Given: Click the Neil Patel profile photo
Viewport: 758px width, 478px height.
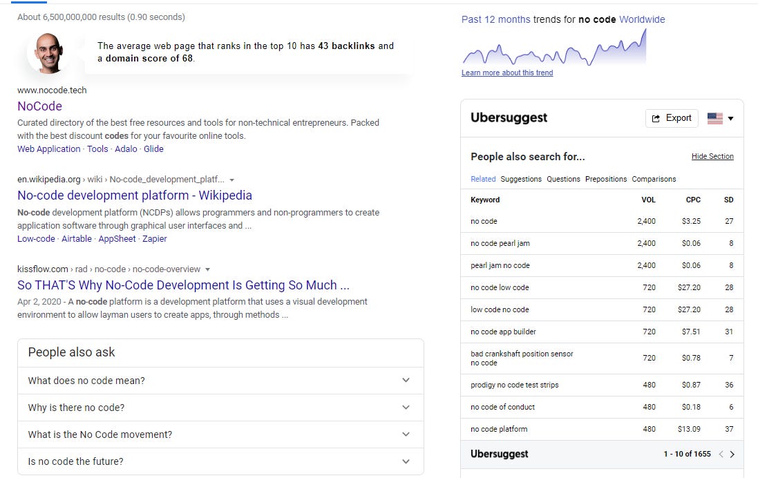Looking at the screenshot, I should pyautogui.click(x=48, y=53).
